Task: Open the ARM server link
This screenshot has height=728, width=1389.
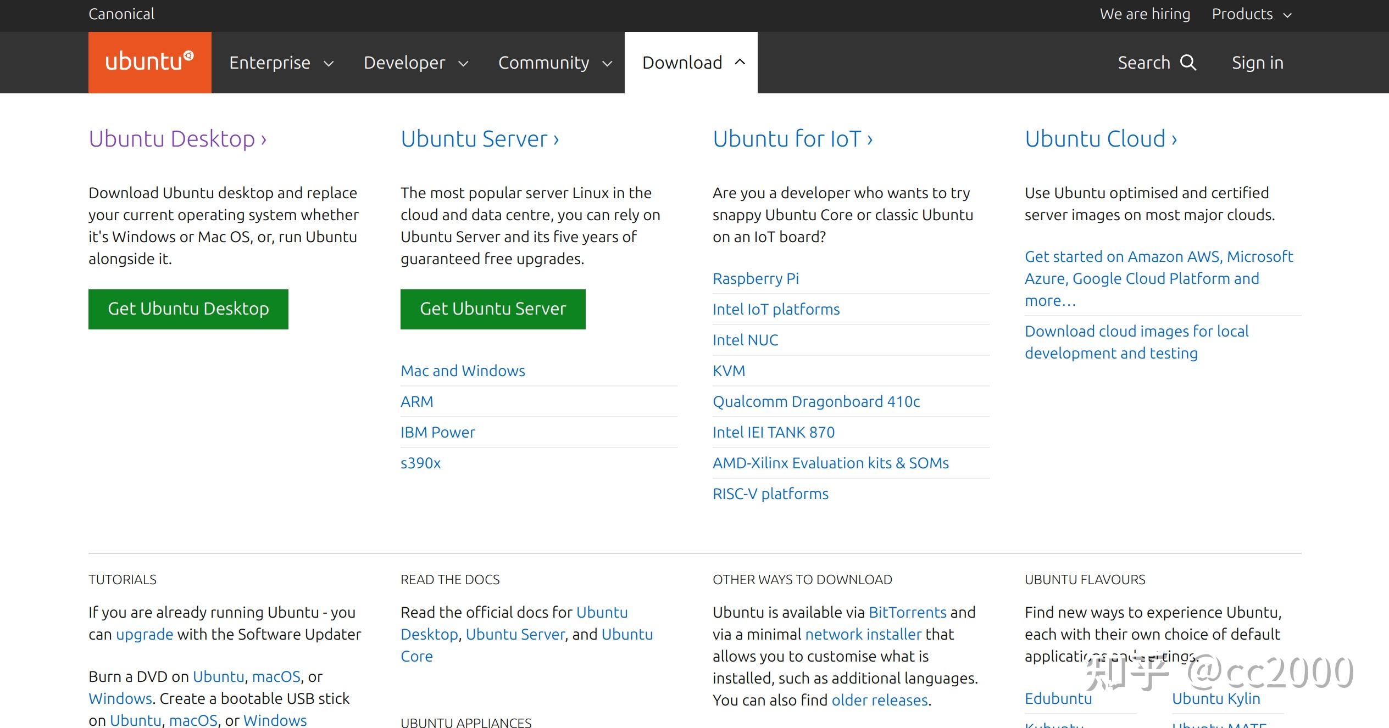Action: tap(417, 402)
